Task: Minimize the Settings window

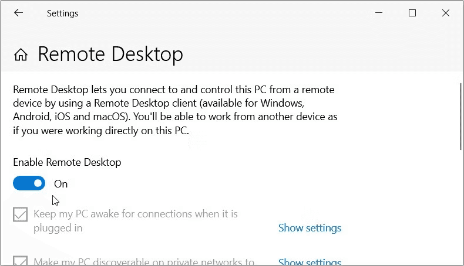Action: [x=379, y=13]
